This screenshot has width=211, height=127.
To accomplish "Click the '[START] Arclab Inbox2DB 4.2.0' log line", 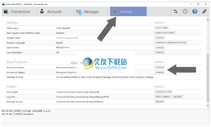I will coord(26,111).
